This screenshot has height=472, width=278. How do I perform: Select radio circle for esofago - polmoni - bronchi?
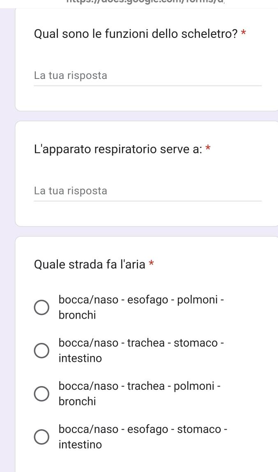click(x=41, y=308)
